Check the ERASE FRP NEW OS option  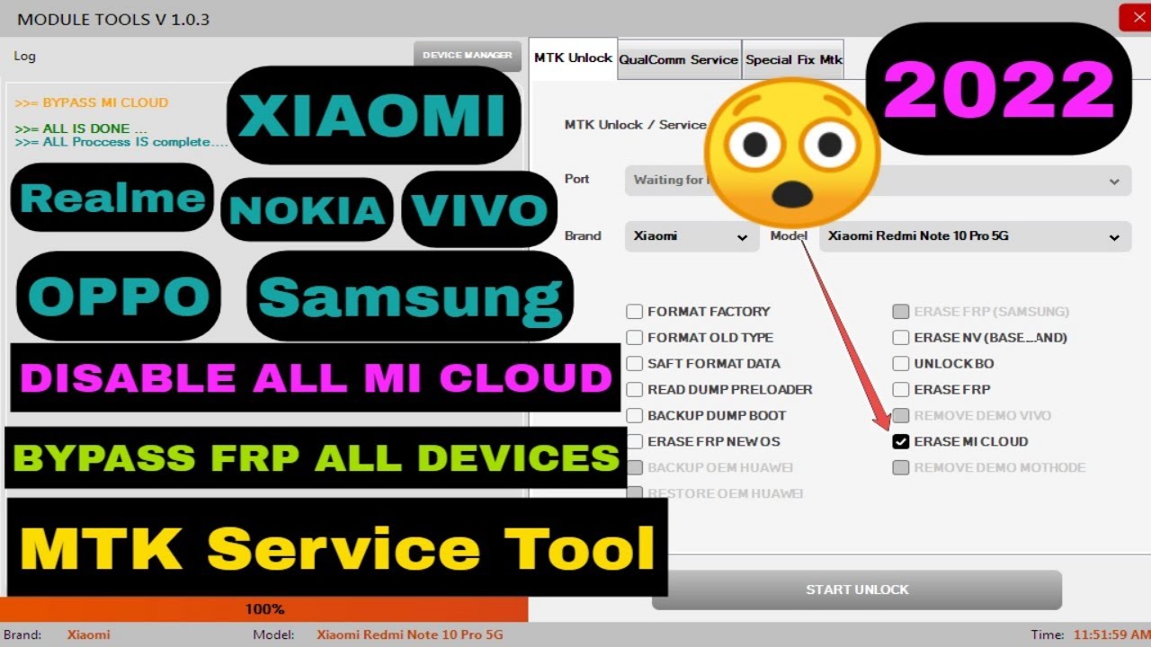(x=635, y=442)
